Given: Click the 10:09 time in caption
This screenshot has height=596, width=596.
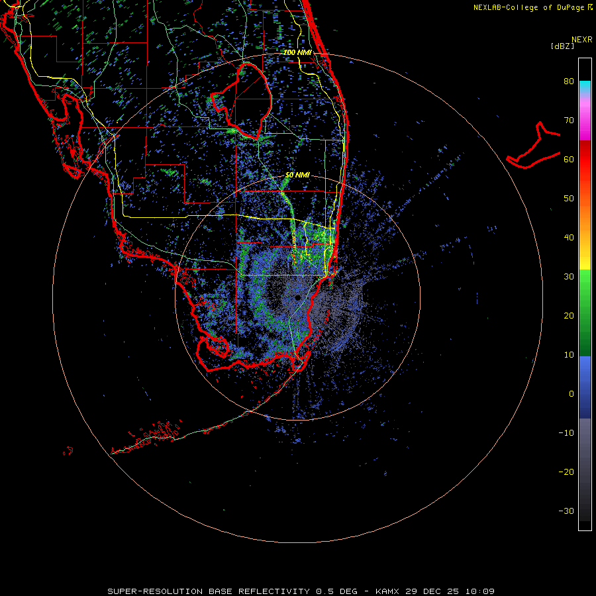Looking at the screenshot, I should click(479, 591).
